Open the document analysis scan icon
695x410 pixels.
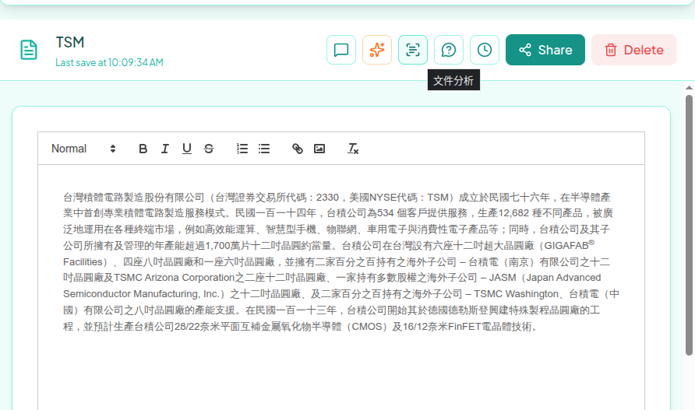413,50
